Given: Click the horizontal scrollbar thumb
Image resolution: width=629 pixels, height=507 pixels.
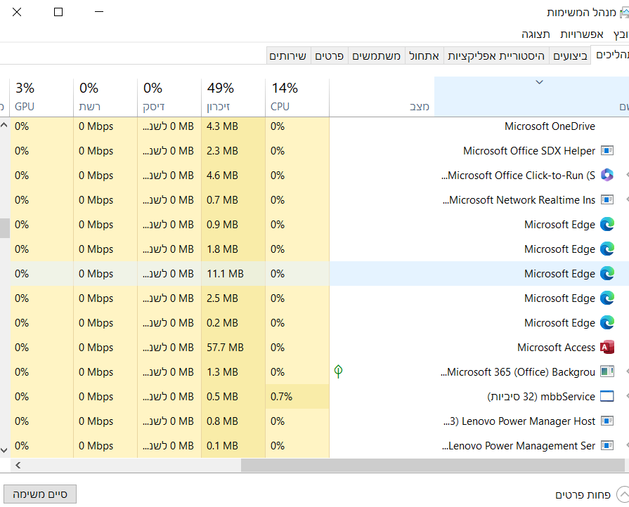Looking at the screenshot, I should pyautogui.click(x=432, y=465).
